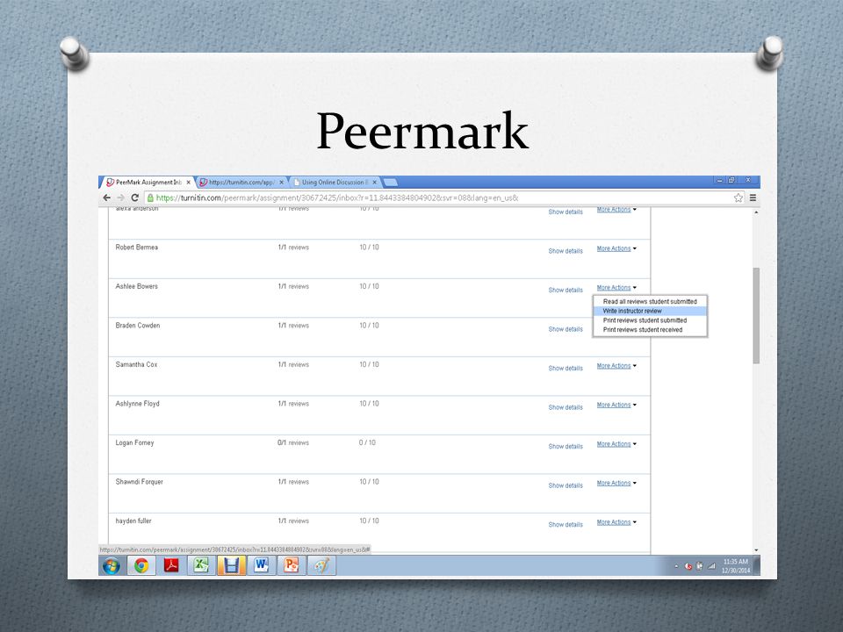
Task: Show details for Braden Cowden
Action: point(566,329)
